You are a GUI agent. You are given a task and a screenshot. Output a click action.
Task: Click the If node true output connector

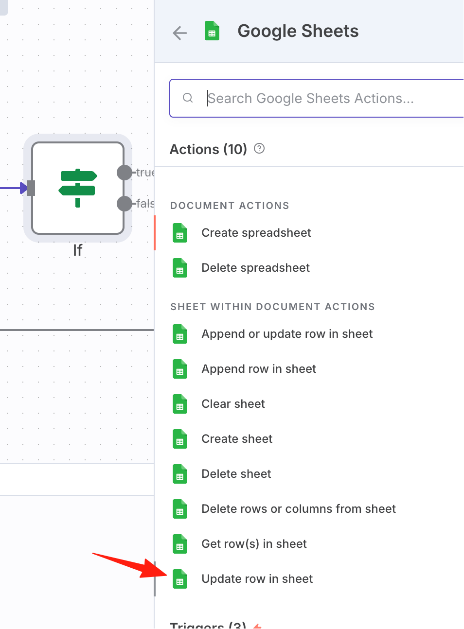pos(125,173)
